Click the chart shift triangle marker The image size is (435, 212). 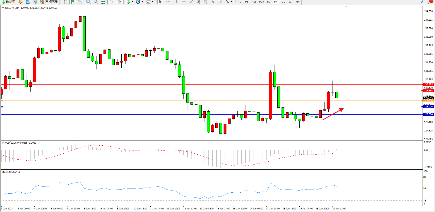point(346,6)
